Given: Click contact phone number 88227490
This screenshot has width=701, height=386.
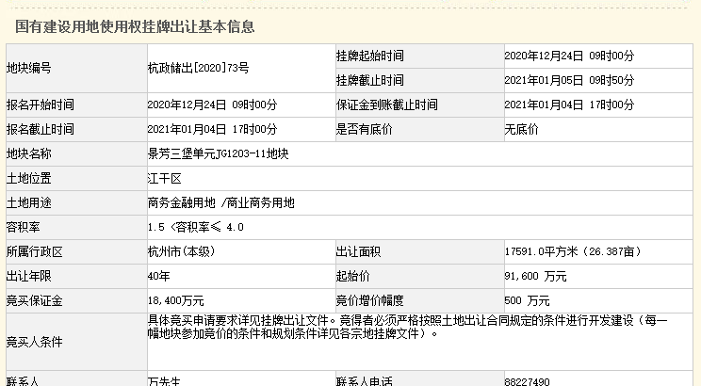Looking at the screenshot, I should [x=527, y=380].
